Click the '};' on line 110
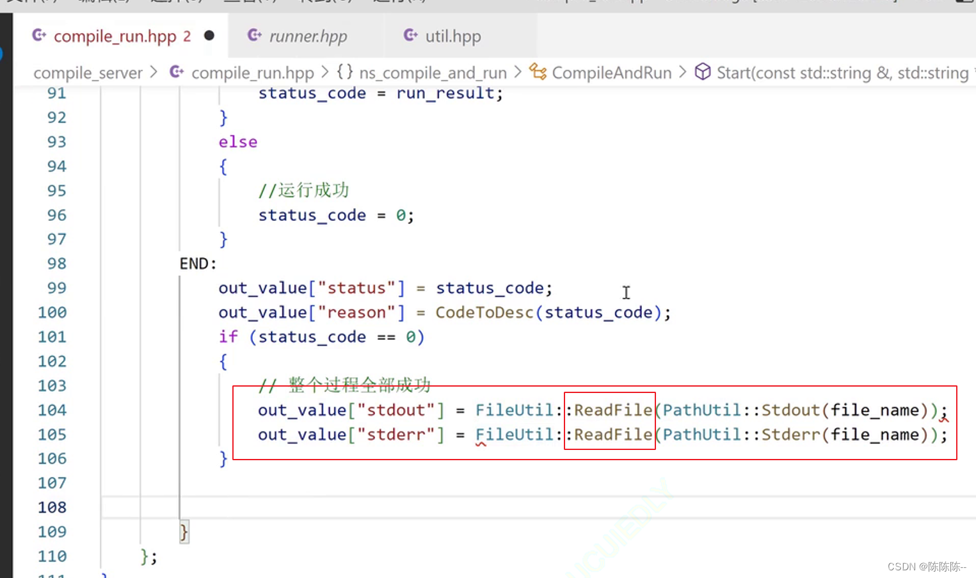976x578 pixels. pyautogui.click(x=148, y=556)
